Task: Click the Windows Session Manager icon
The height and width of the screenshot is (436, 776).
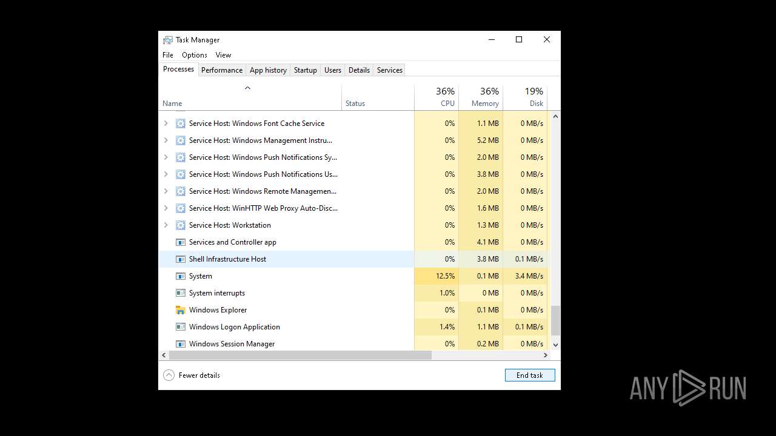Action: pyautogui.click(x=180, y=344)
